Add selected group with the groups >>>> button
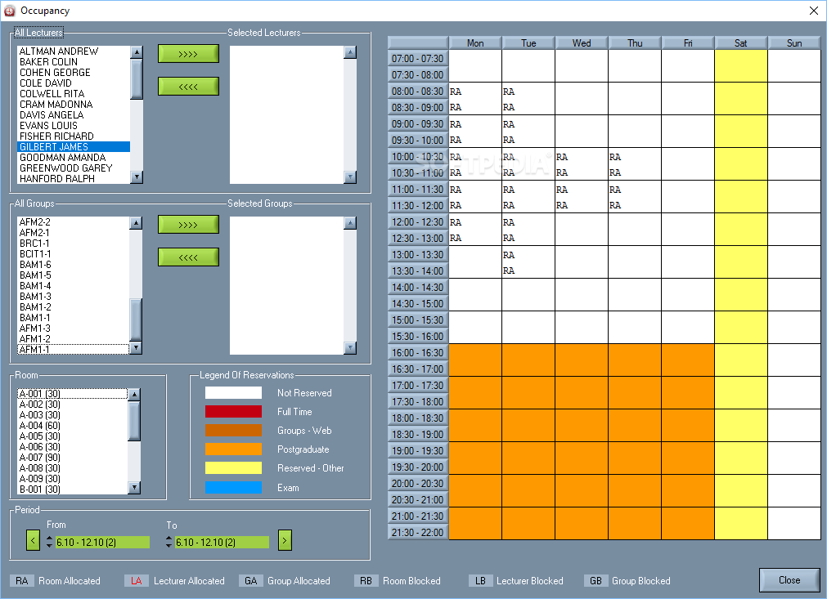Viewport: 827px width, 599px height. [x=188, y=225]
